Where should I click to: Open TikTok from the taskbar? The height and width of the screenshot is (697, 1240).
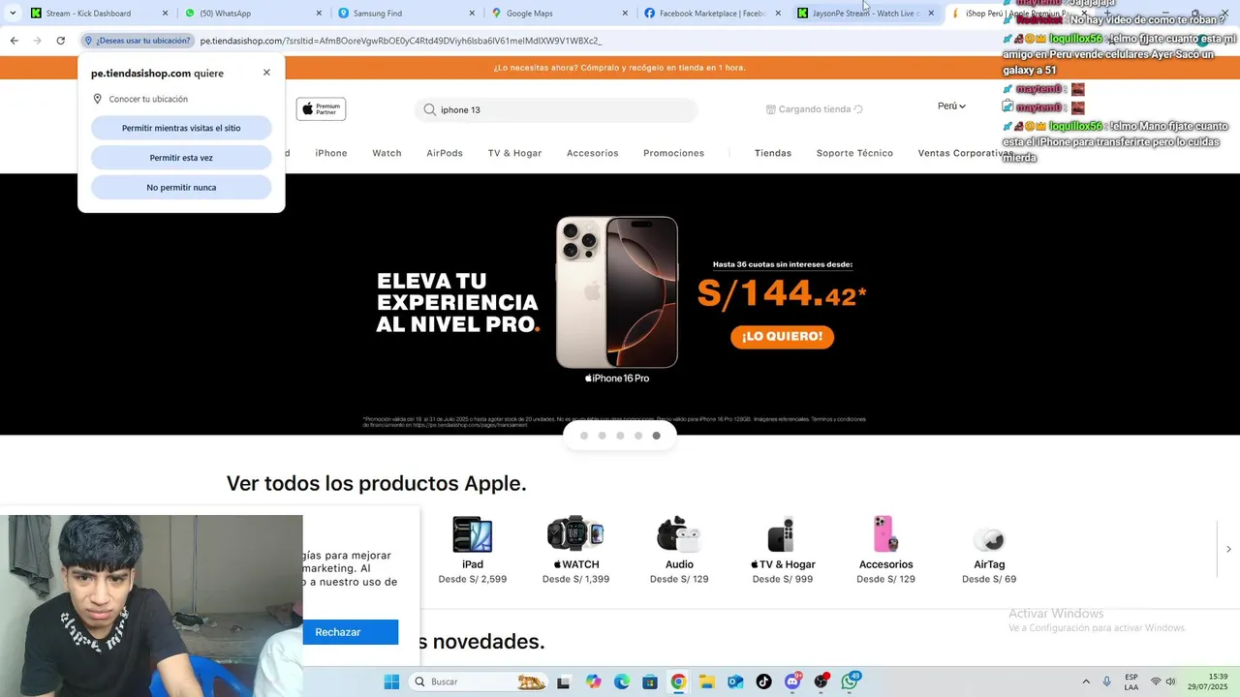click(x=763, y=682)
